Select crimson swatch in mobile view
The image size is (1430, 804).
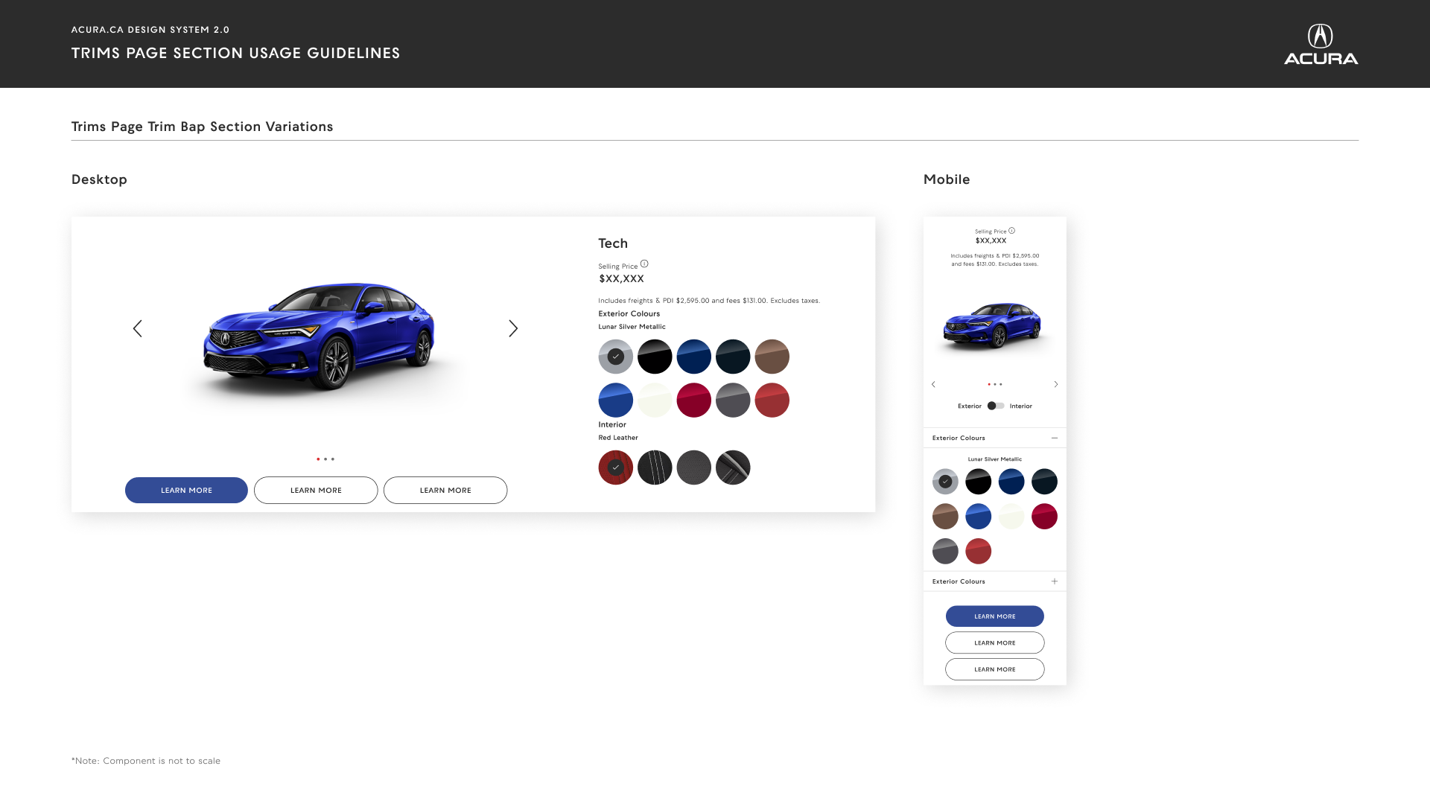point(1044,517)
